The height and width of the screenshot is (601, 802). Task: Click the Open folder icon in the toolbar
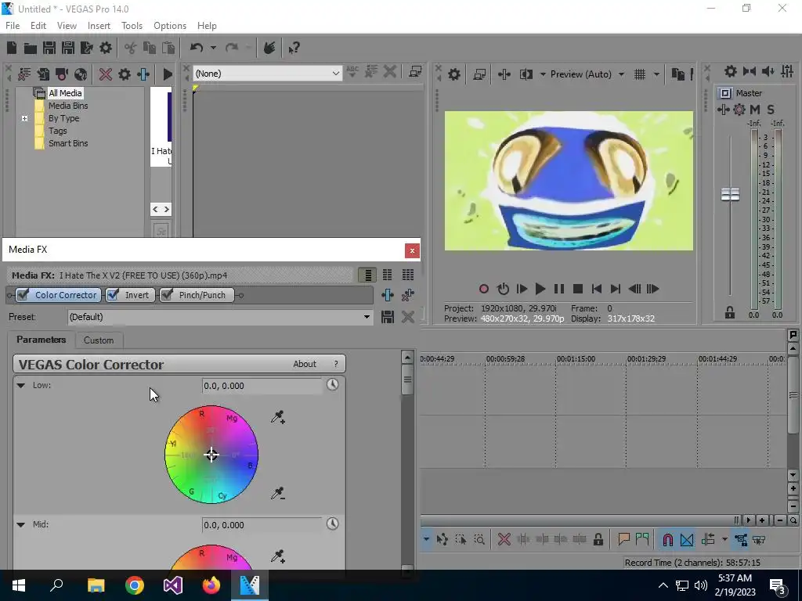click(x=31, y=48)
